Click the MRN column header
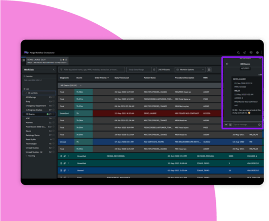 point(205,78)
